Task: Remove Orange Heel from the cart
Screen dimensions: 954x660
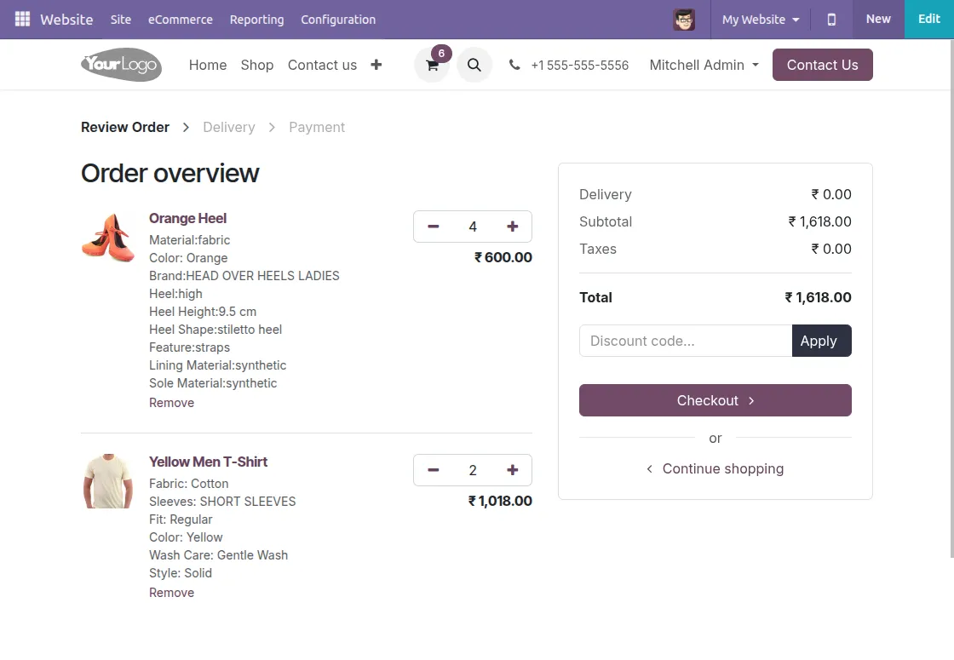Action: coord(171,402)
